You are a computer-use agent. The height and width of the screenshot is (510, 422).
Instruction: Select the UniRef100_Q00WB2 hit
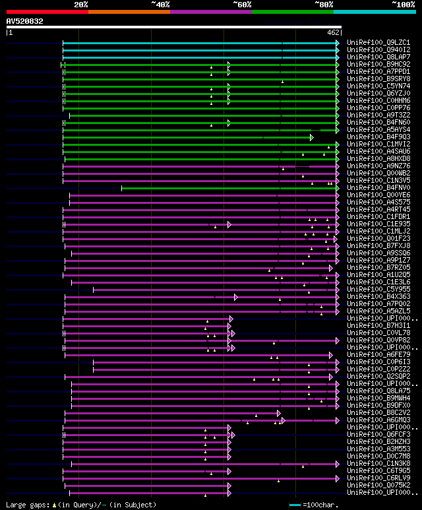378,174
